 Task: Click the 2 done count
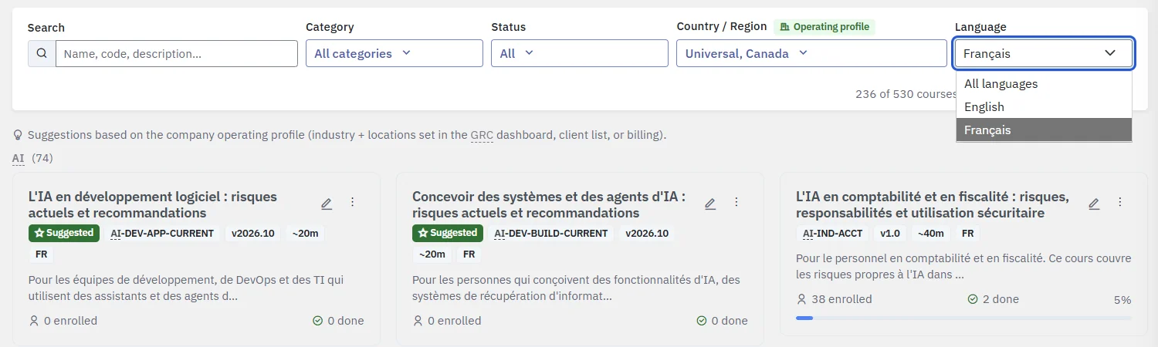[x=993, y=299]
